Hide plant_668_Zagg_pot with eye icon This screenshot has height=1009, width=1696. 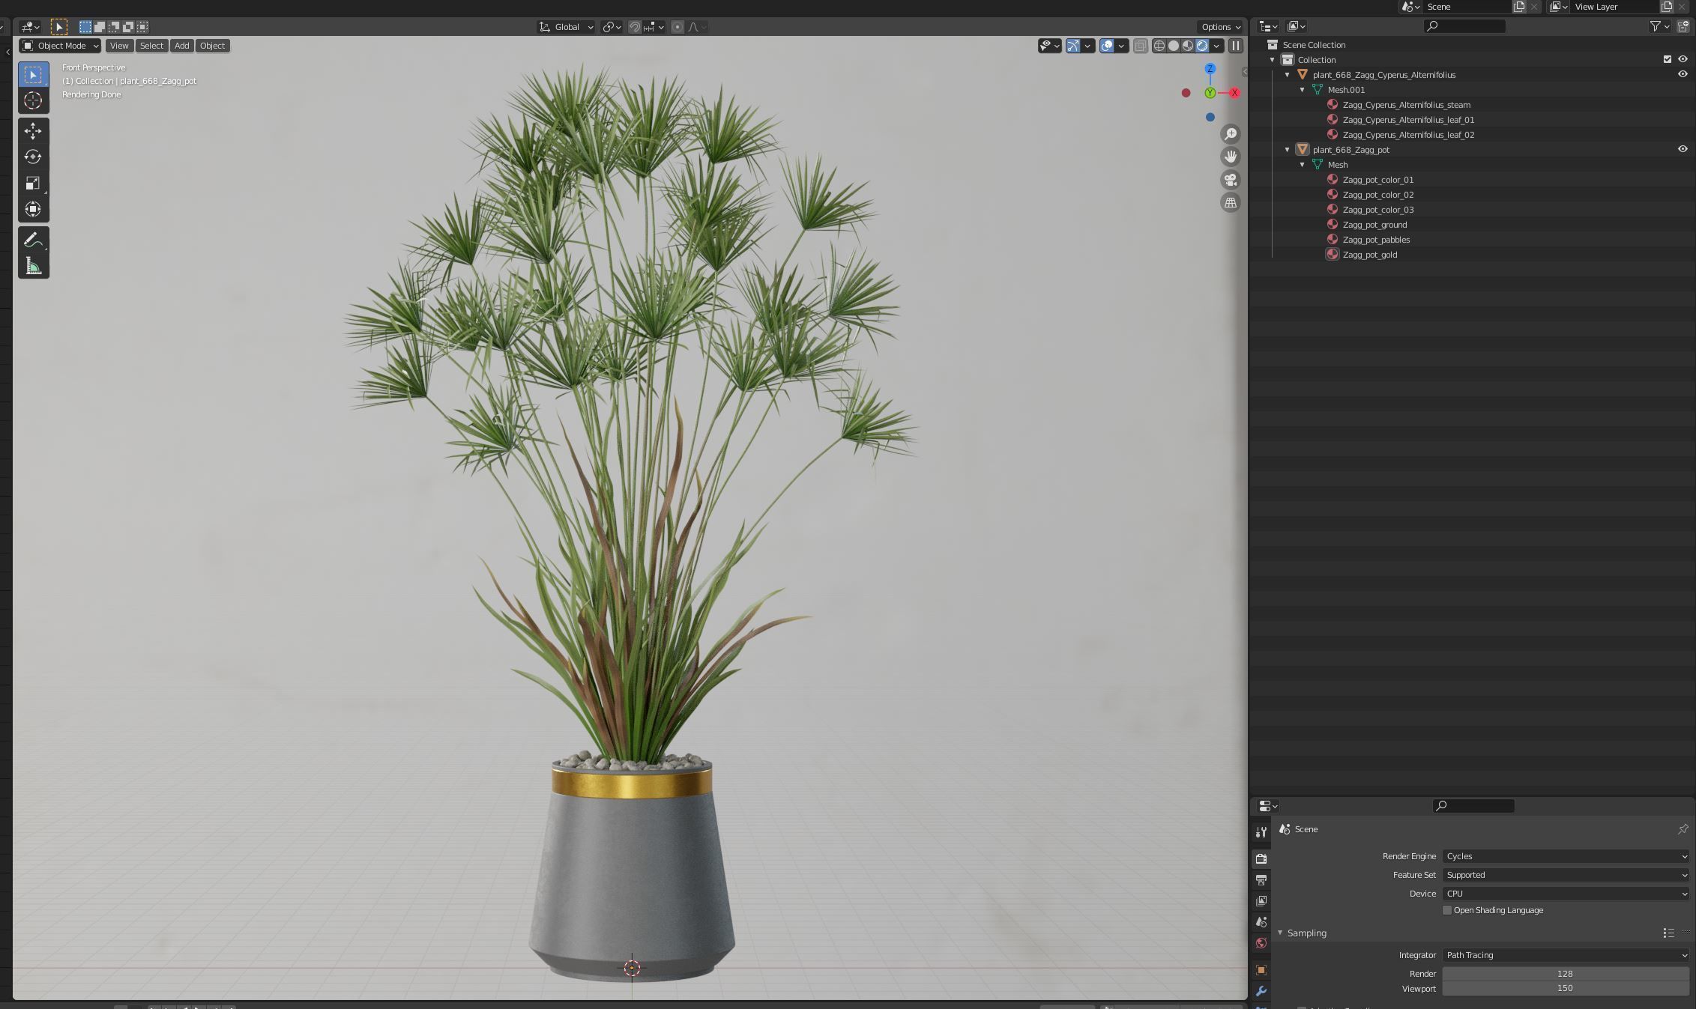pos(1683,149)
